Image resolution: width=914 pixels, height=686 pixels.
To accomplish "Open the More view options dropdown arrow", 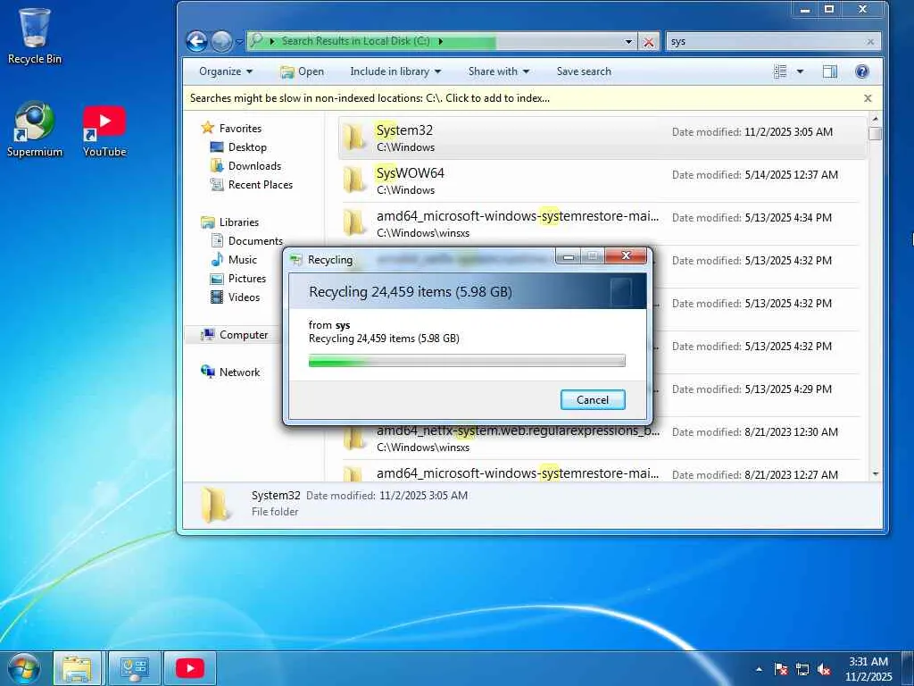I will [800, 71].
